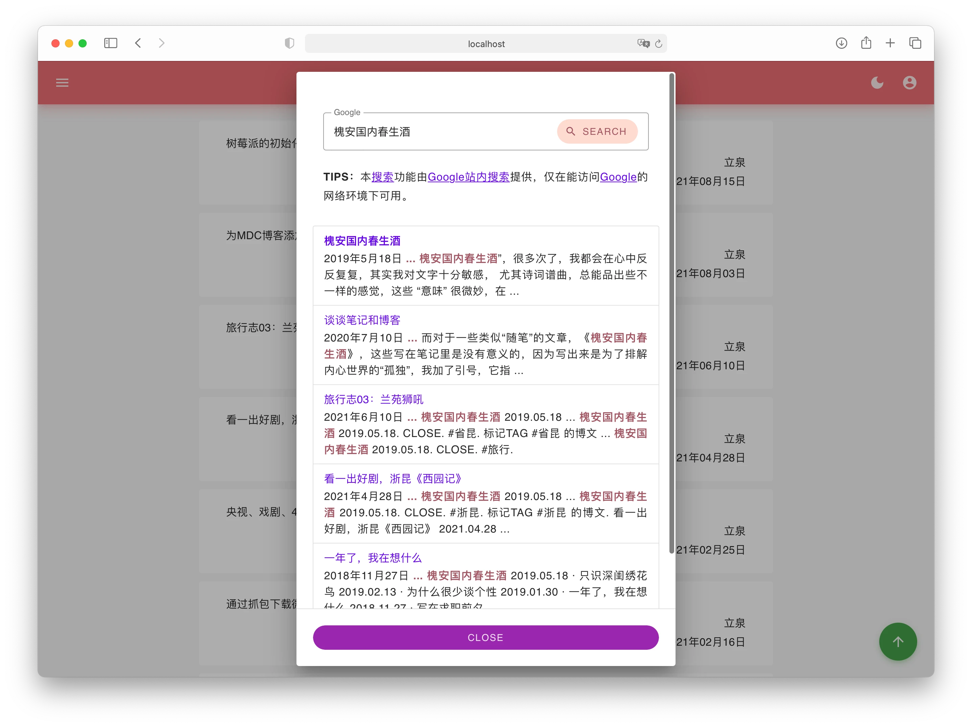The image size is (972, 727).
Task: Reload the page with refresh icon
Action: (658, 44)
